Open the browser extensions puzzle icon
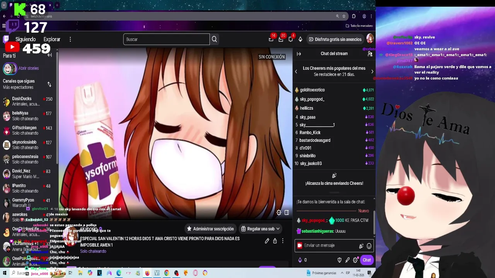 pos(353,16)
